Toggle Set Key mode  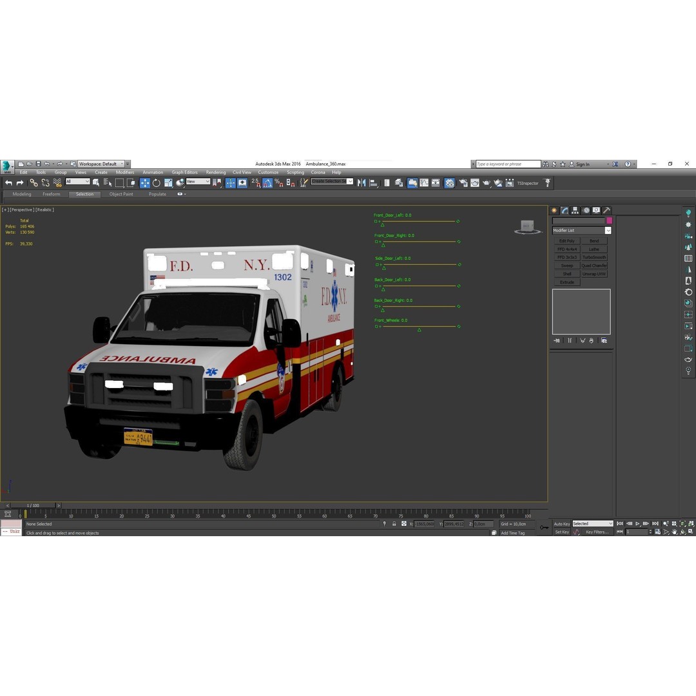(x=561, y=532)
